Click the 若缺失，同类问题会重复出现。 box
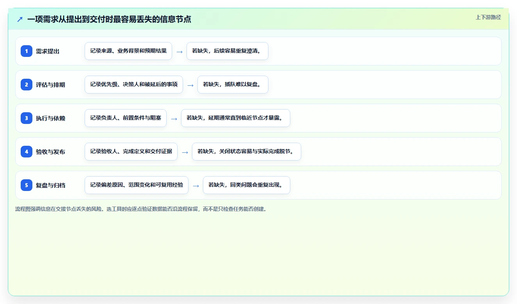 247,185
